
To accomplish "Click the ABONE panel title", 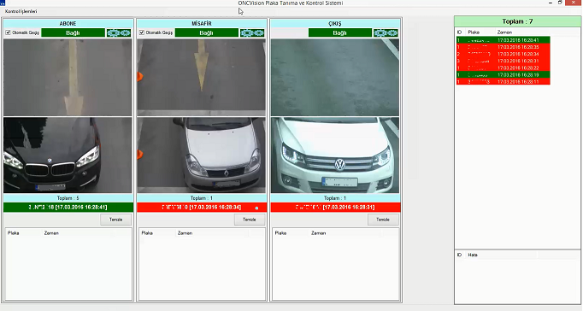I will 68,23.
